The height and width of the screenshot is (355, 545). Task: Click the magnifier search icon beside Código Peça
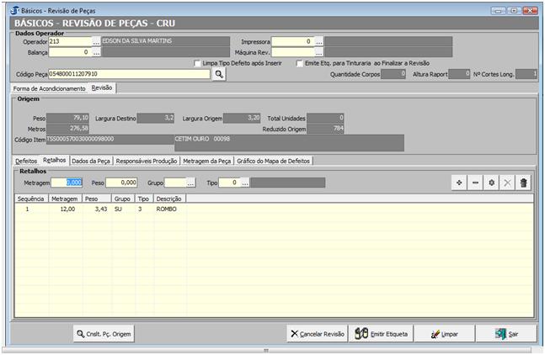[218, 74]
